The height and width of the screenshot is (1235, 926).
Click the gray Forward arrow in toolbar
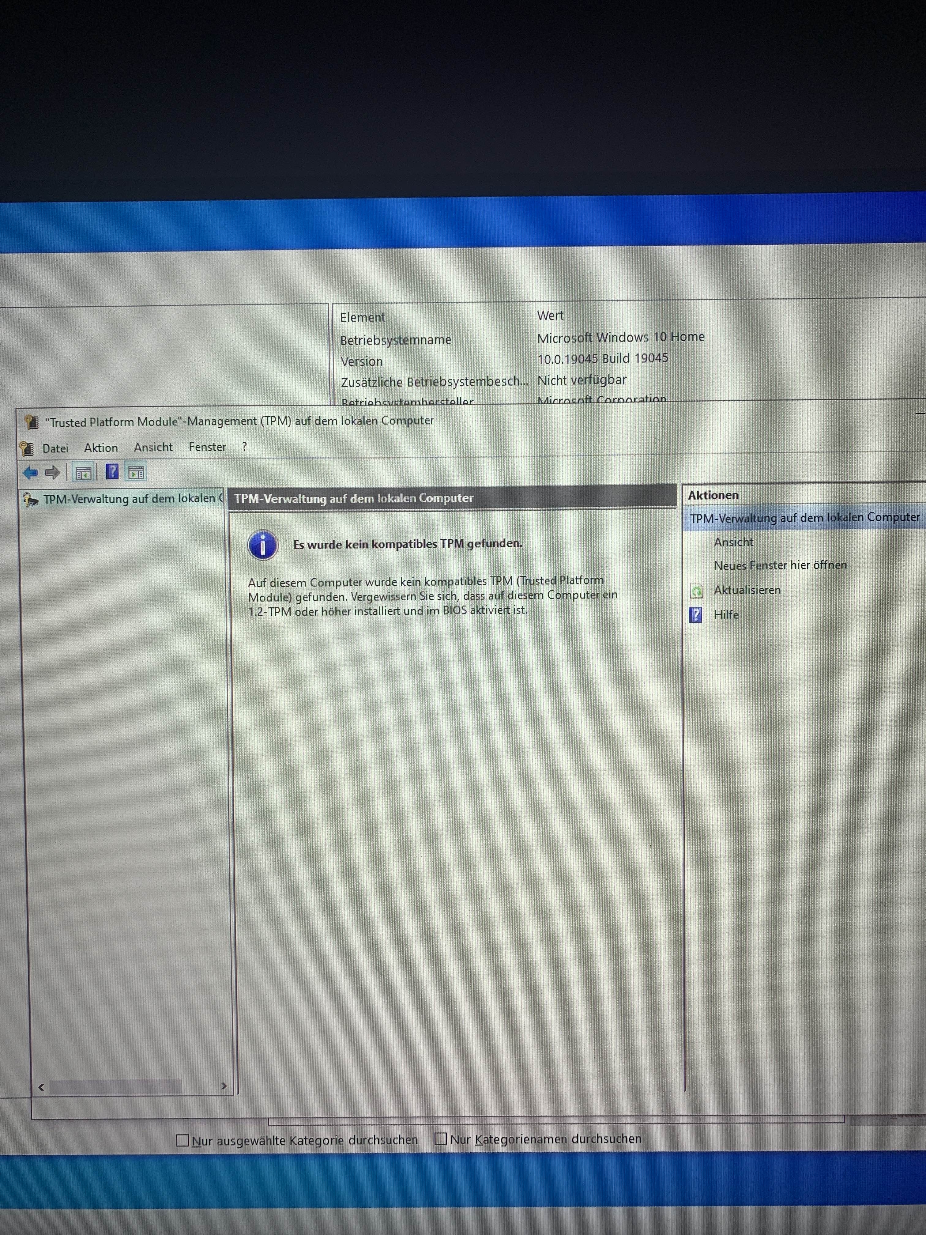[52, 473]
